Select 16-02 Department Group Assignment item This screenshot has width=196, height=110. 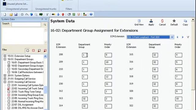click(27, 66)
